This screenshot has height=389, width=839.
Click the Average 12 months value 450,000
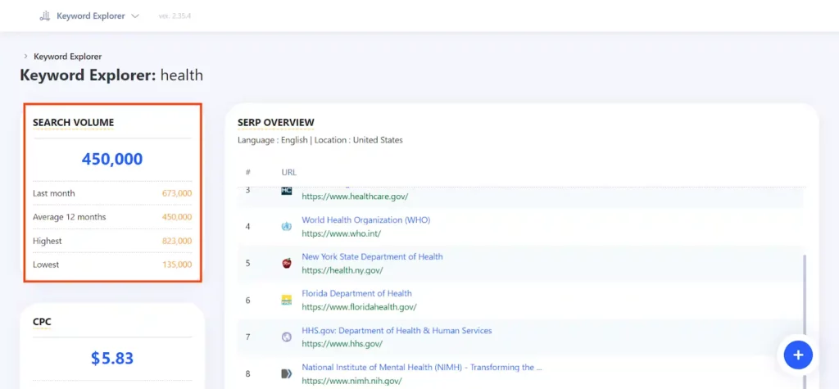click(x=177, y=217)
